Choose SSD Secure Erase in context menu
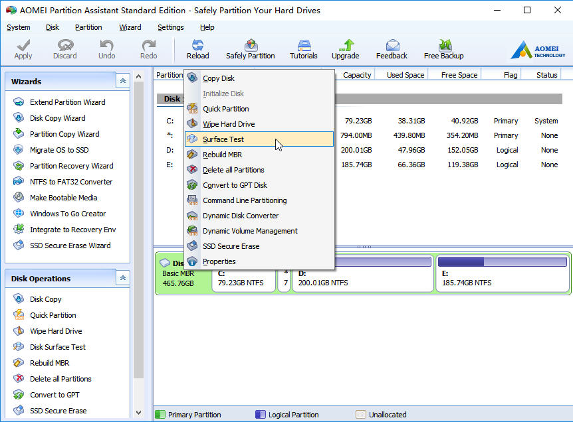The image size is (573, 422). pyautogui.click(x=259, y=246)
